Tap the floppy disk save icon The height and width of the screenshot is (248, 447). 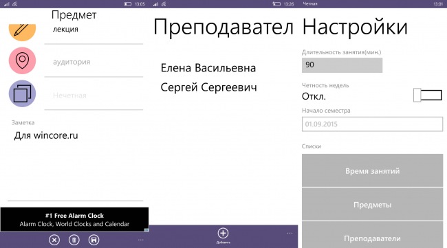(94, 240)
